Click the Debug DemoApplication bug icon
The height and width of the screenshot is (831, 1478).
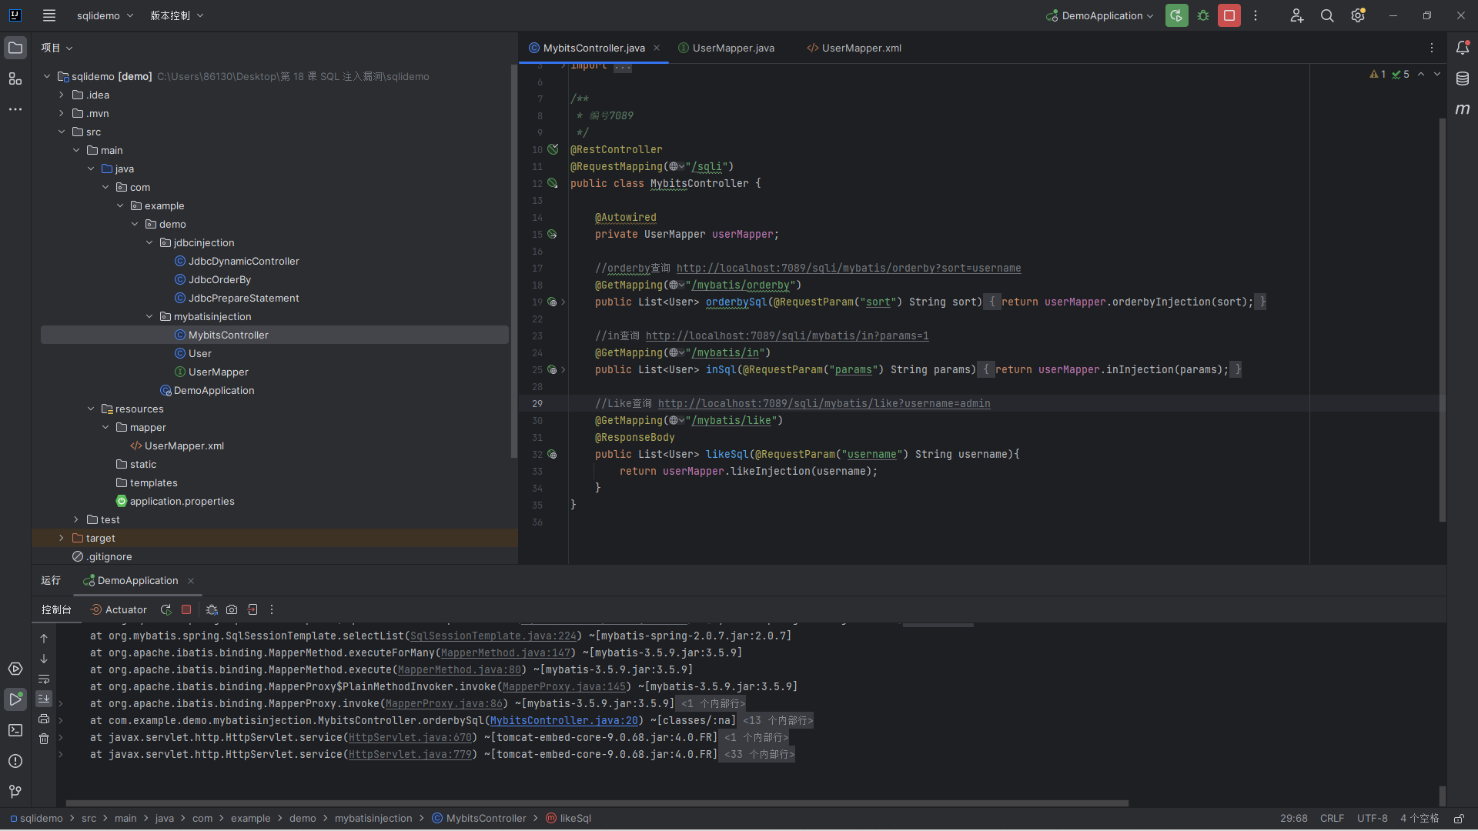(1203, 15)
